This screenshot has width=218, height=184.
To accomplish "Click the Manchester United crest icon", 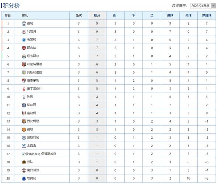I will 24,130.
